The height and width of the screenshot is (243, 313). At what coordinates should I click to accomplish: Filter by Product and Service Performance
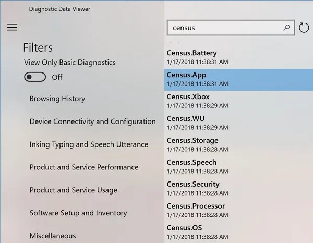point(84,167)
